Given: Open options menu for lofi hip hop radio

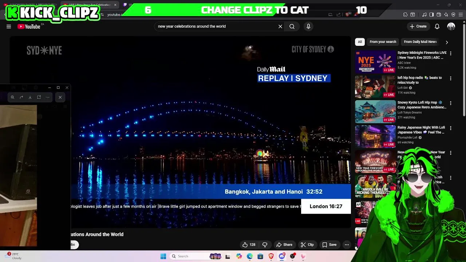Looking at the screenshot, I should (451, 78).
